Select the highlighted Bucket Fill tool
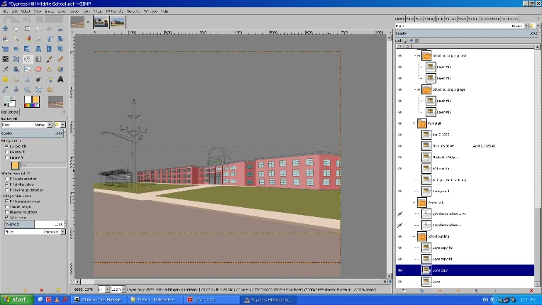This screenshot has width=542, height=305. pos(27,59)
